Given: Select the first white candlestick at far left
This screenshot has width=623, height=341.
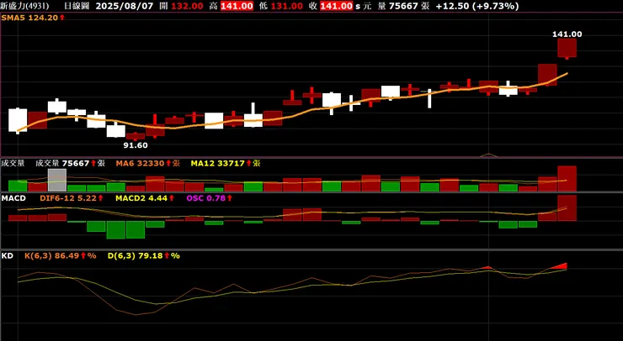Looking at the screenshot, I should [x=18, y=120].
